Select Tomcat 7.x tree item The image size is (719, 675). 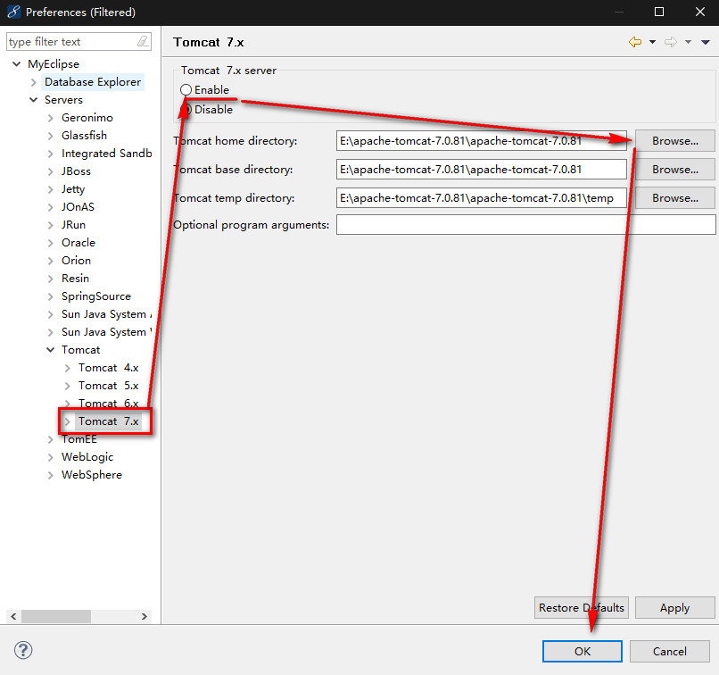108,421
